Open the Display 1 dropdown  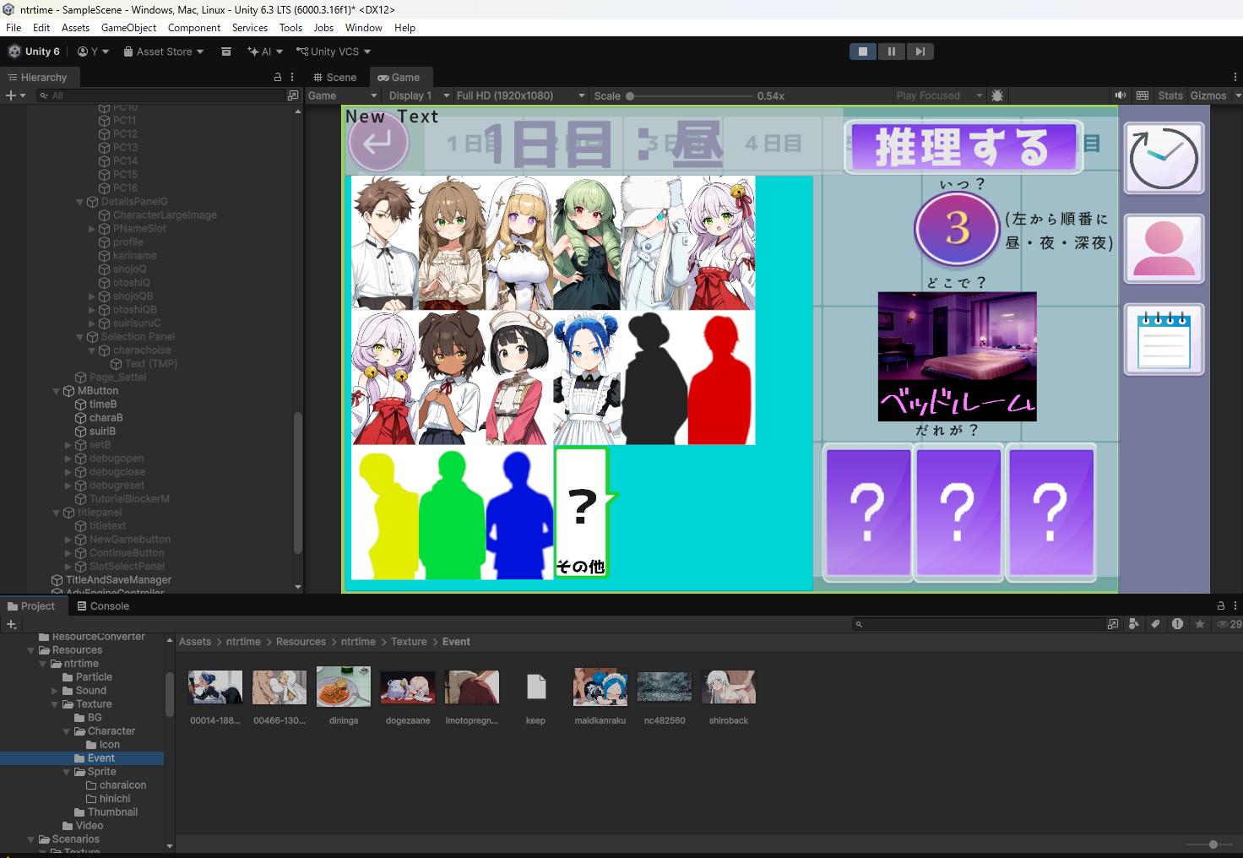[x=418, y=95]
